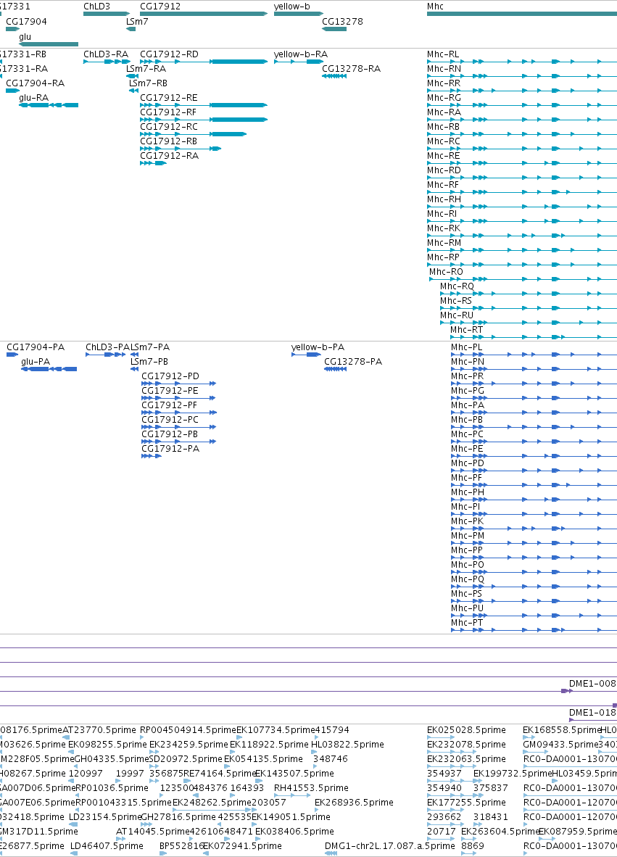Viewport: 617px width, 857px height.
Task: Click transcript Mhc-RL
Action: tap(443, 54)
